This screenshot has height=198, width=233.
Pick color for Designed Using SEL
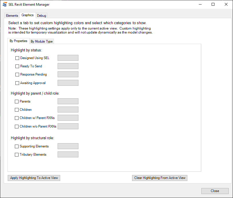point(68,58)
